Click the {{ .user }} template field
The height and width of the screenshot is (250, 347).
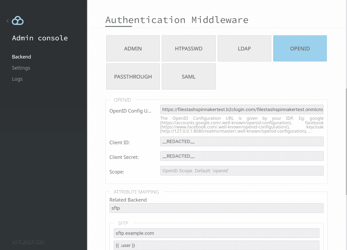216,245
